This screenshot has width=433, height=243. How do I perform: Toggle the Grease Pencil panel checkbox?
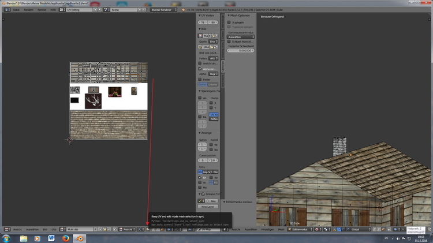tap(203, 194)
